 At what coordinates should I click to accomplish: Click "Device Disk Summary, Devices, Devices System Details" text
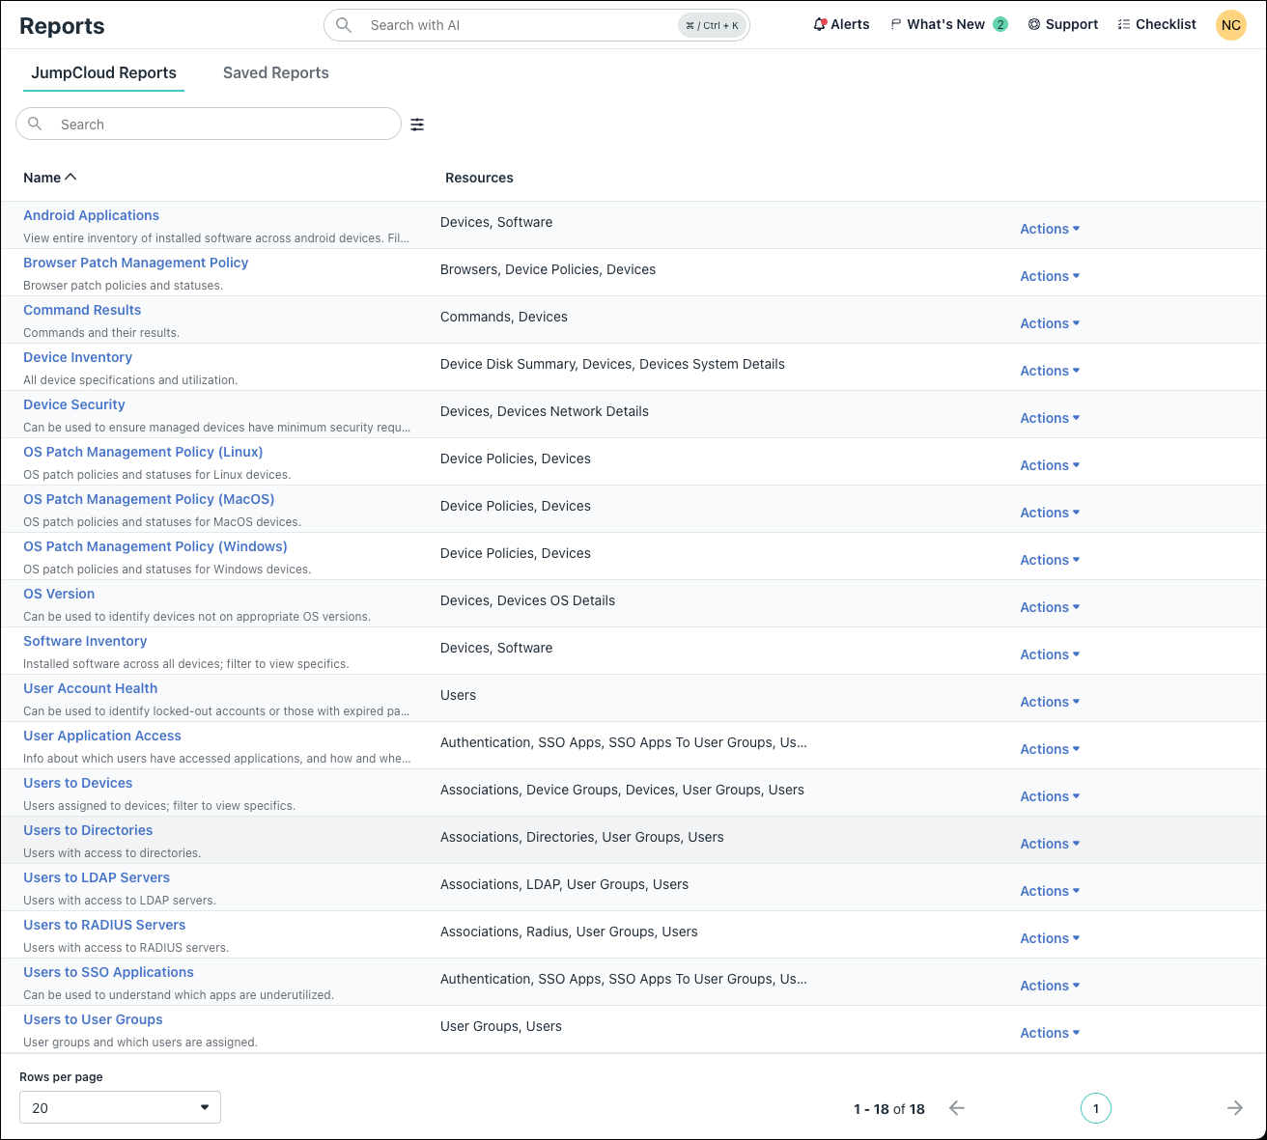612,364
